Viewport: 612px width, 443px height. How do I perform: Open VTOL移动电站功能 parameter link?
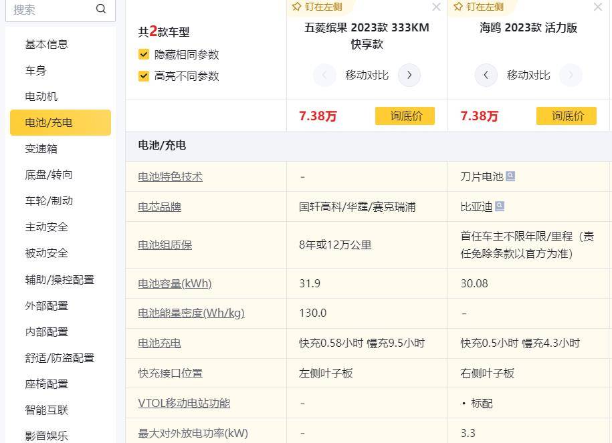(x=184, y=403)
